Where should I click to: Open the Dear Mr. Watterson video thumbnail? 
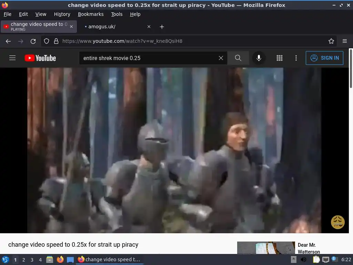[266, 248]
